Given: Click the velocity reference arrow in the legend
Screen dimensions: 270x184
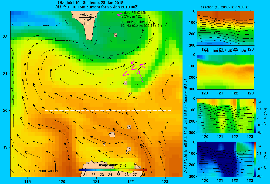Looking at the screenshot, I should 87,17.
